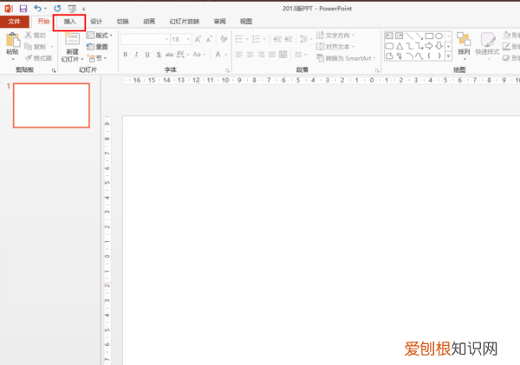Expand the shapes gallery More arrow

pyautogui.click(x=448, y=56)
